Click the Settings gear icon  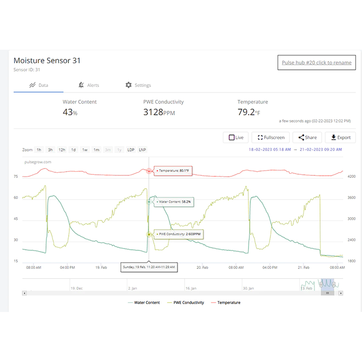pos(129,85)
